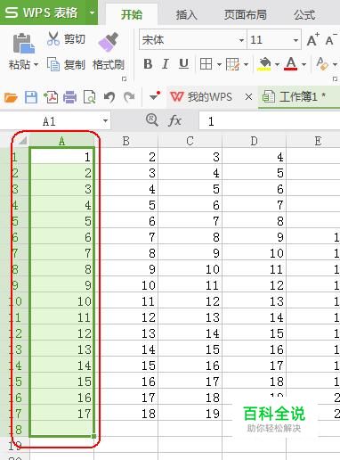Click the borders icon
This screenshot has width=340, height=460.
tap(206, 64)
